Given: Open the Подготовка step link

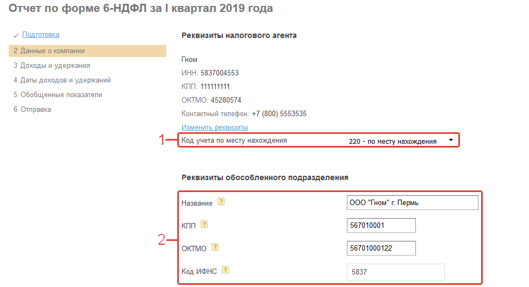Looking at the screenshot, I should tap(41, 35).
